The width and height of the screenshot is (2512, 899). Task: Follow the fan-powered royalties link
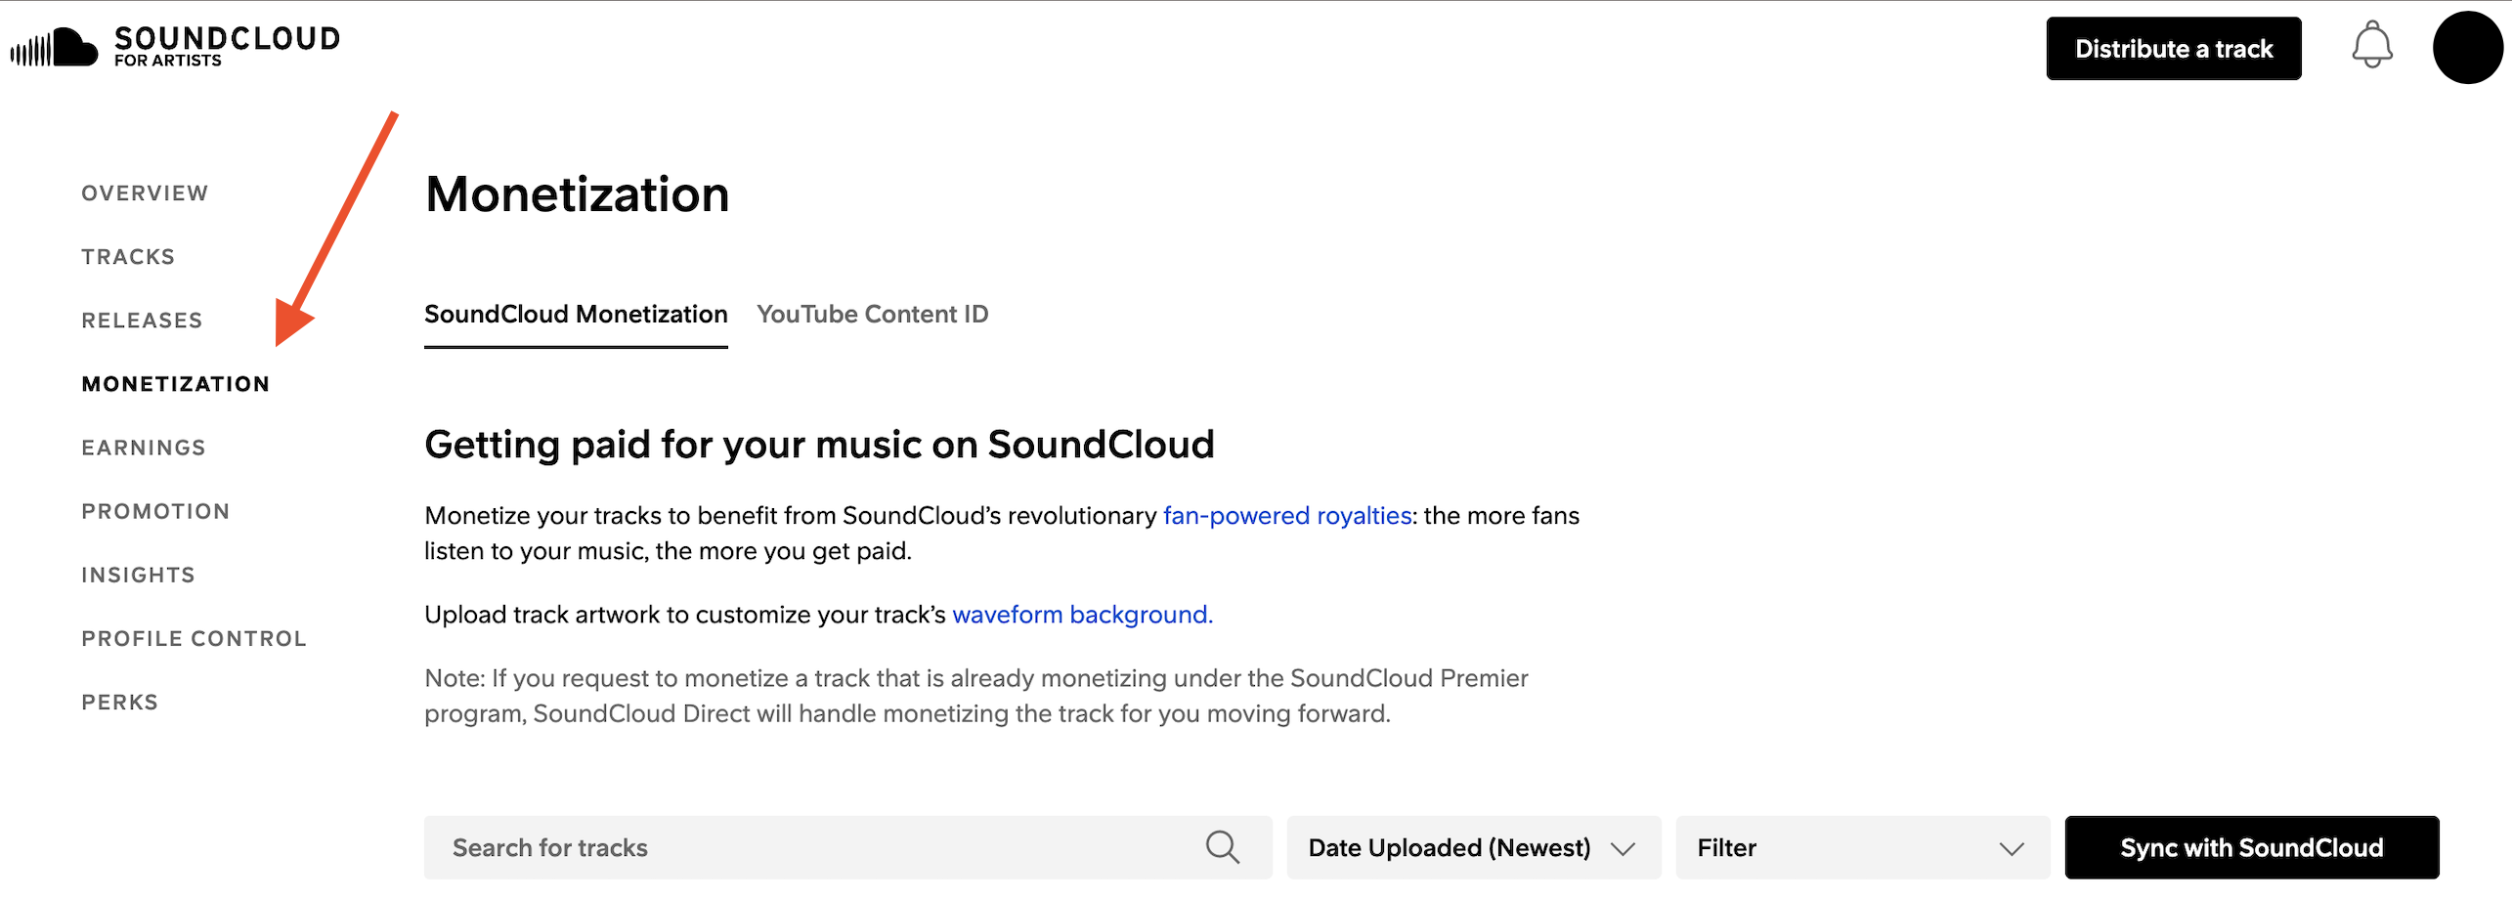[x=1287, y=515]
